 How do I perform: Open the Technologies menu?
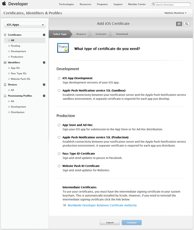(66, 4)
